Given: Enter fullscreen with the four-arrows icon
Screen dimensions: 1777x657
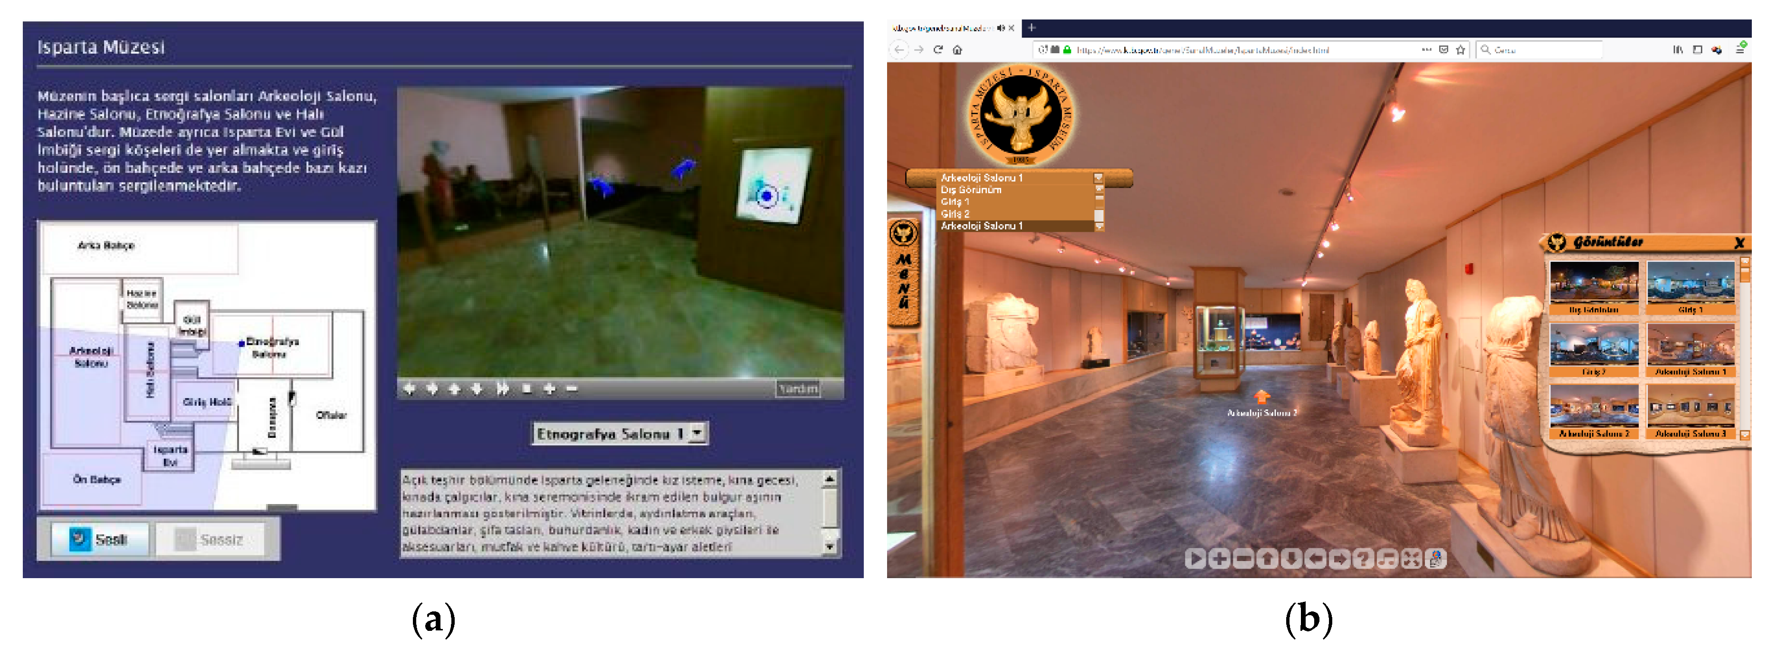Looking at the screenshot, I should tap(1412, 558).
